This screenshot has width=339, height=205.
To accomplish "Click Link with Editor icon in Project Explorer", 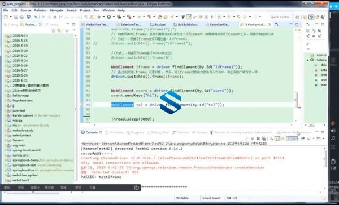I will 59,31.
